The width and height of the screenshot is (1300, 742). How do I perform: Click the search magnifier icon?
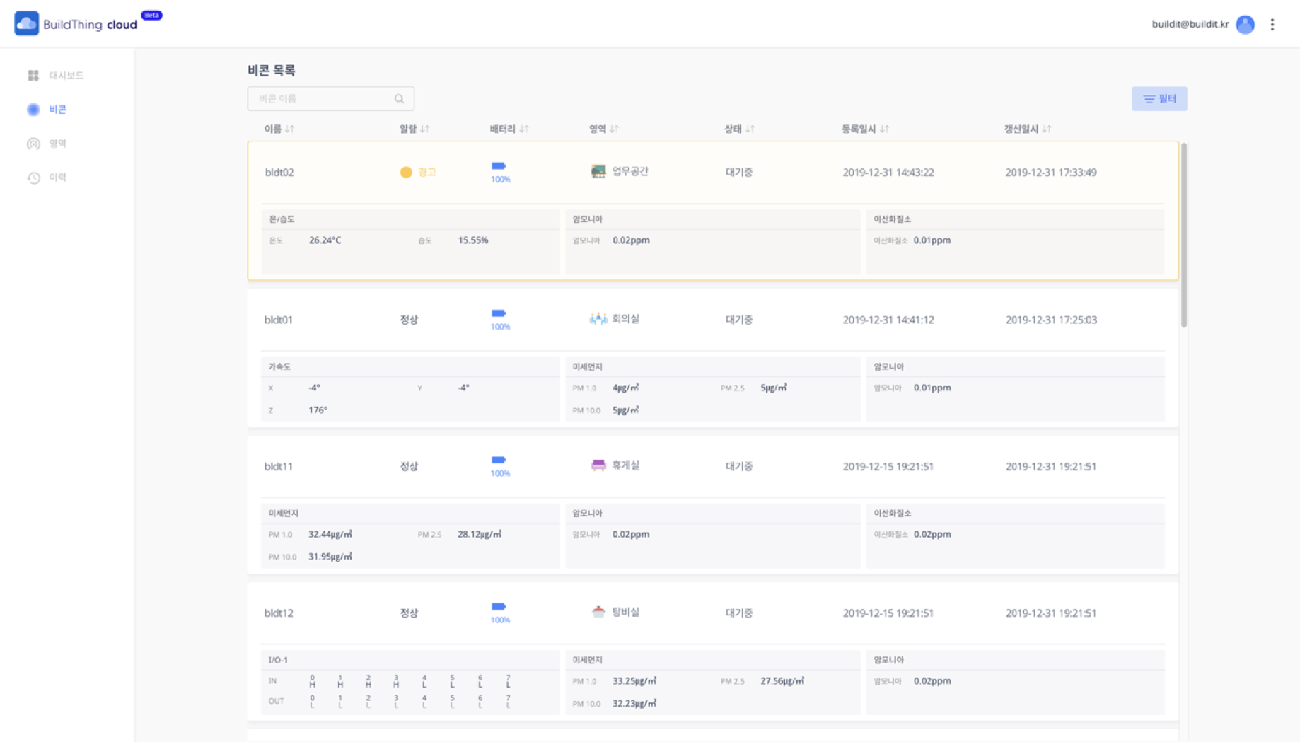point(400,99)
